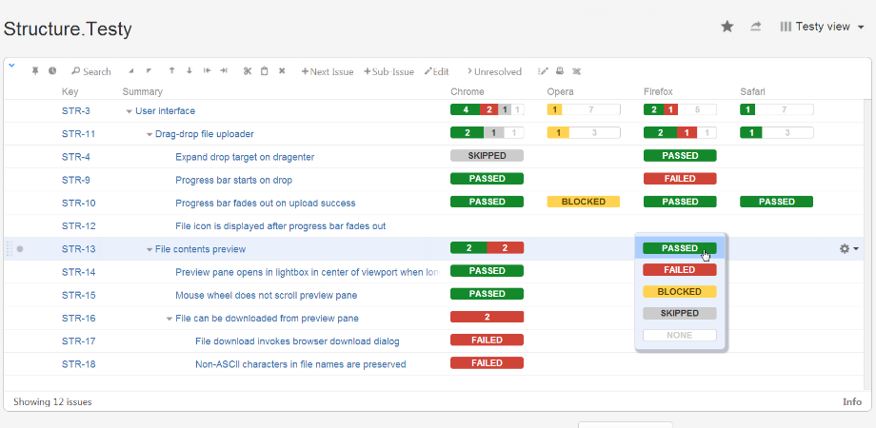
Task: Open the history clock icon
Action: [x=52, y=71]
